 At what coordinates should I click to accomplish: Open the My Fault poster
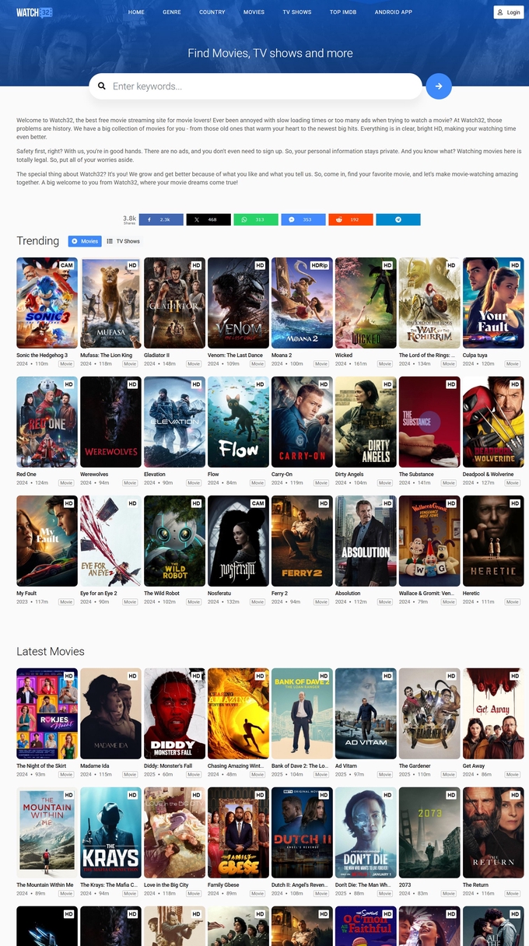[x=47, y=541]
